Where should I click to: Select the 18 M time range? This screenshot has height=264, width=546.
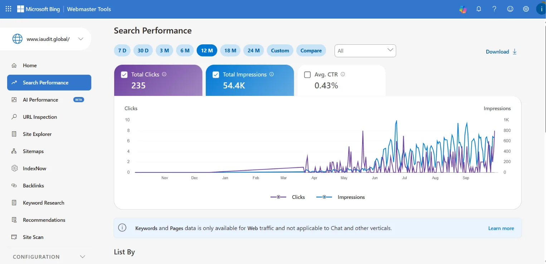pyautogui.click(x=230, y=50)
